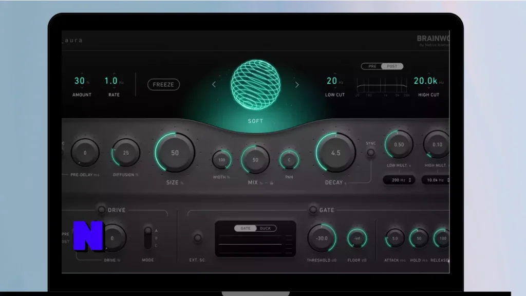Enable the DRIVE section power button

[x=101, y=210]
